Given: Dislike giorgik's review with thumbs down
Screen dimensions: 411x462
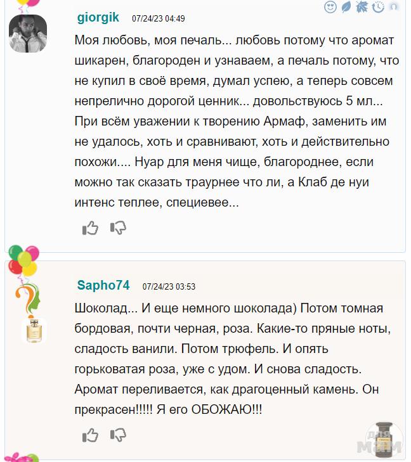Looking at the screenshot, I should [118, 228].
